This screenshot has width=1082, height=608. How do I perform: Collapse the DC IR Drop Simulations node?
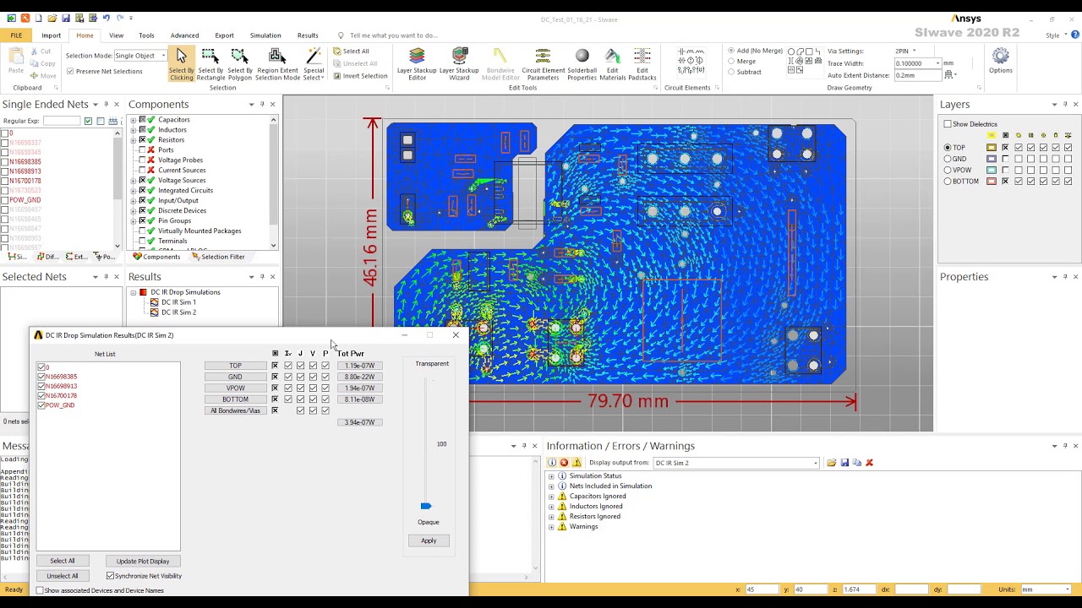(133, 292)
